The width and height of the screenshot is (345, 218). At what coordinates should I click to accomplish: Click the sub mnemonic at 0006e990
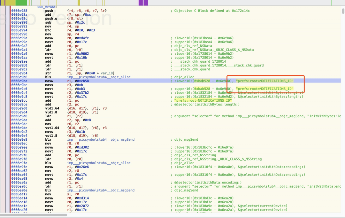point(48,22)
